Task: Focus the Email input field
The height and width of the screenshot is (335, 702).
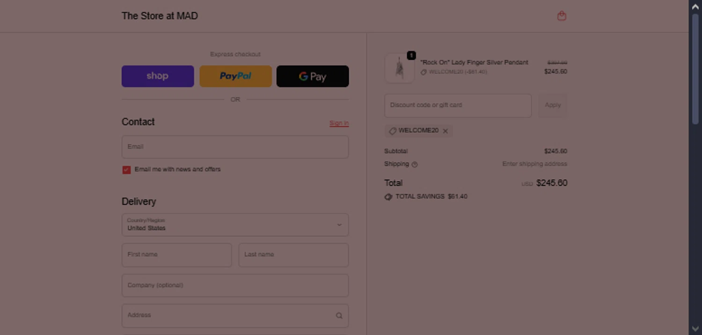Action: point(235,147)
